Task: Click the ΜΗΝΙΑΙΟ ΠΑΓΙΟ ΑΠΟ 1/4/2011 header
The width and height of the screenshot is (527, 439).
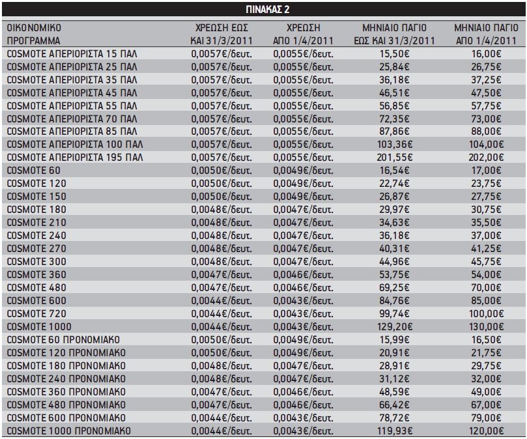Action: click(x=479, y=35)
